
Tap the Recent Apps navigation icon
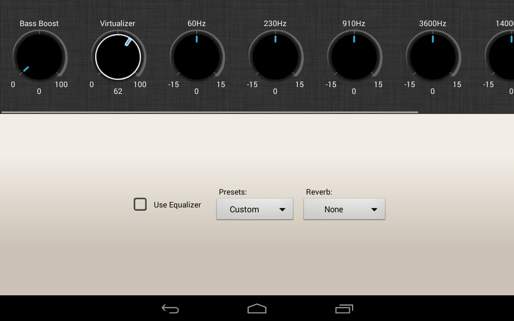pos(344,309)
